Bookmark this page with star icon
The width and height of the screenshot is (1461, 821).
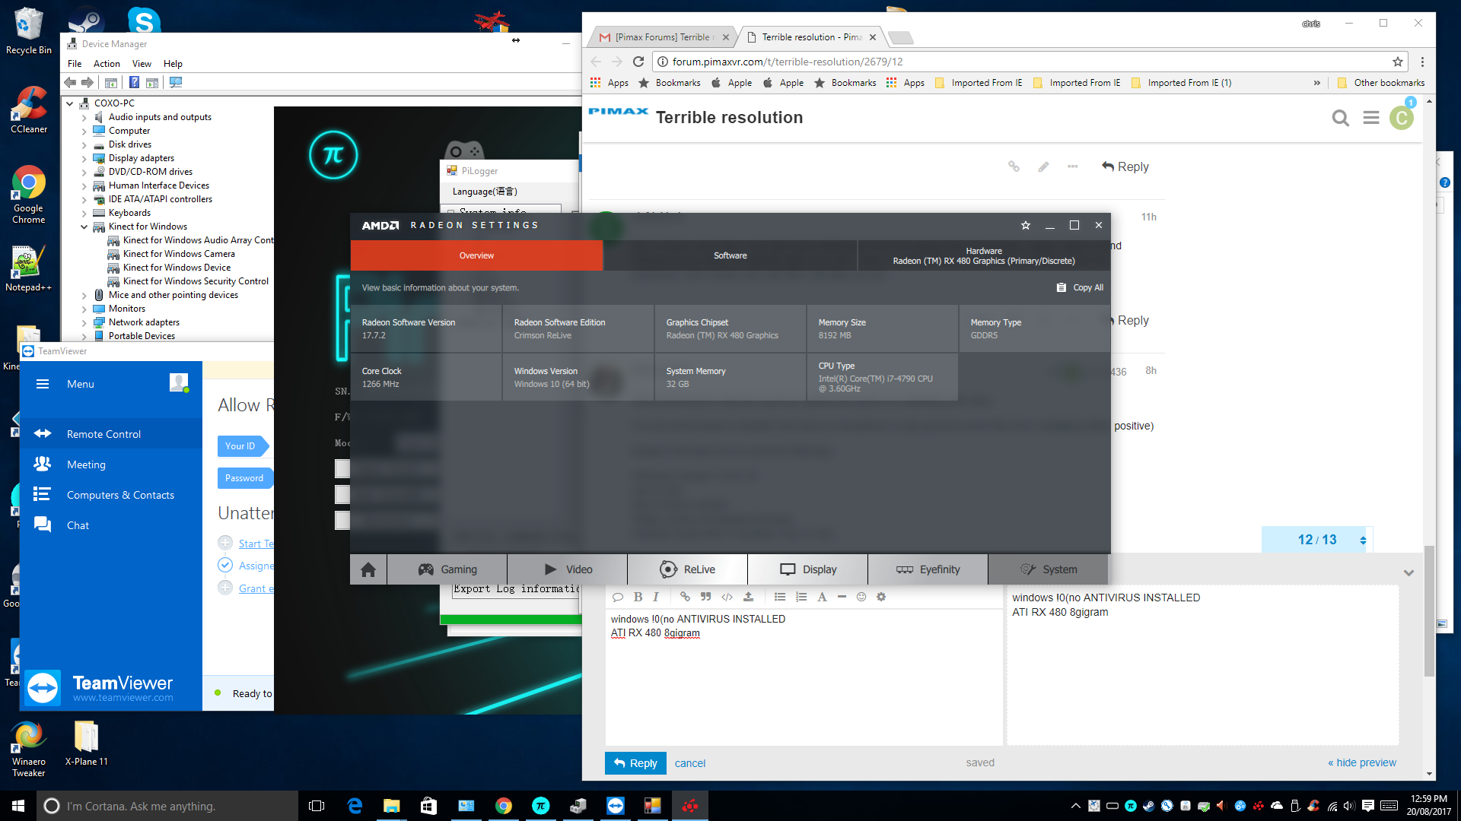[x=1398, y=62]
